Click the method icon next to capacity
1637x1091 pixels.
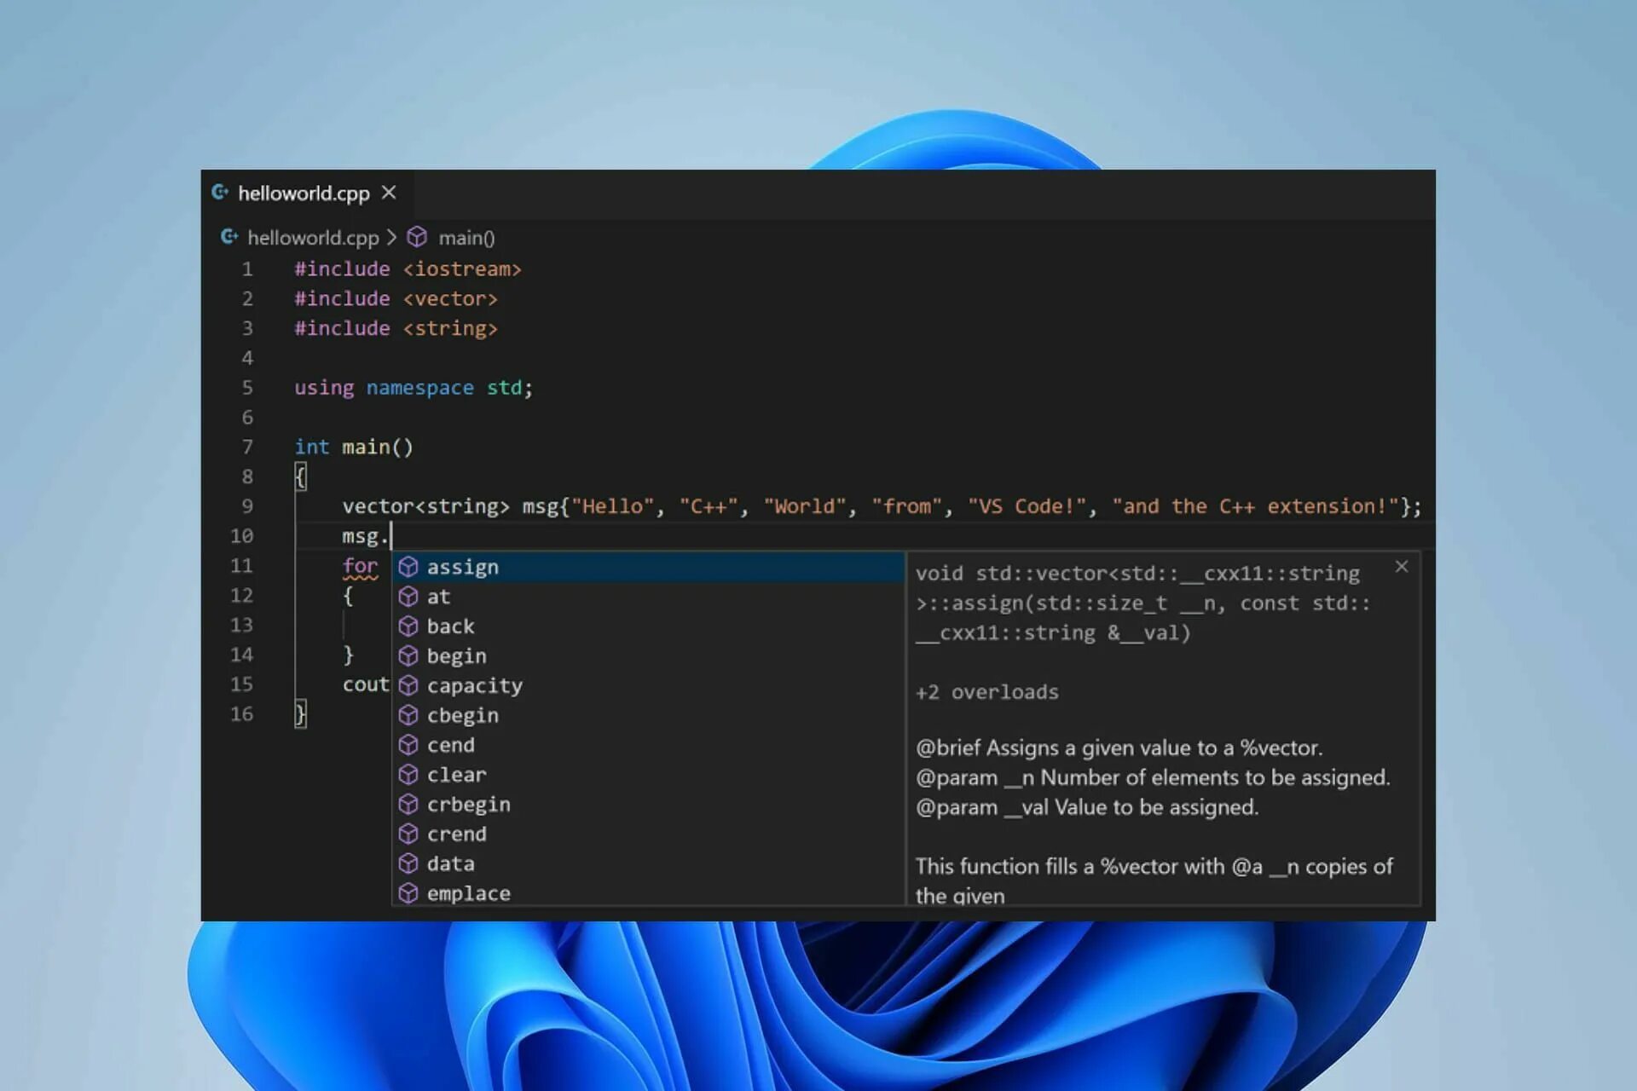pyautogui.click(x=408, y=685)
